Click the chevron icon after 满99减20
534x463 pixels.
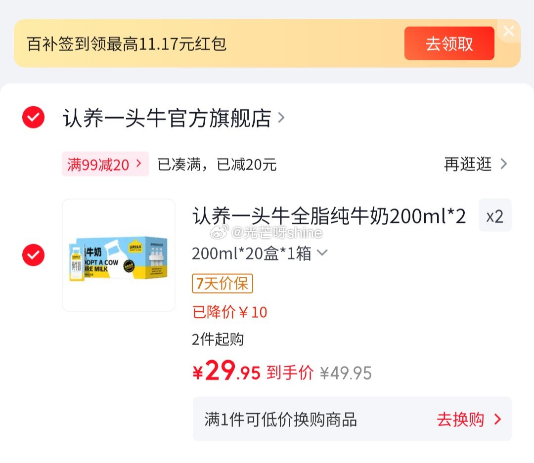(139, 164)
